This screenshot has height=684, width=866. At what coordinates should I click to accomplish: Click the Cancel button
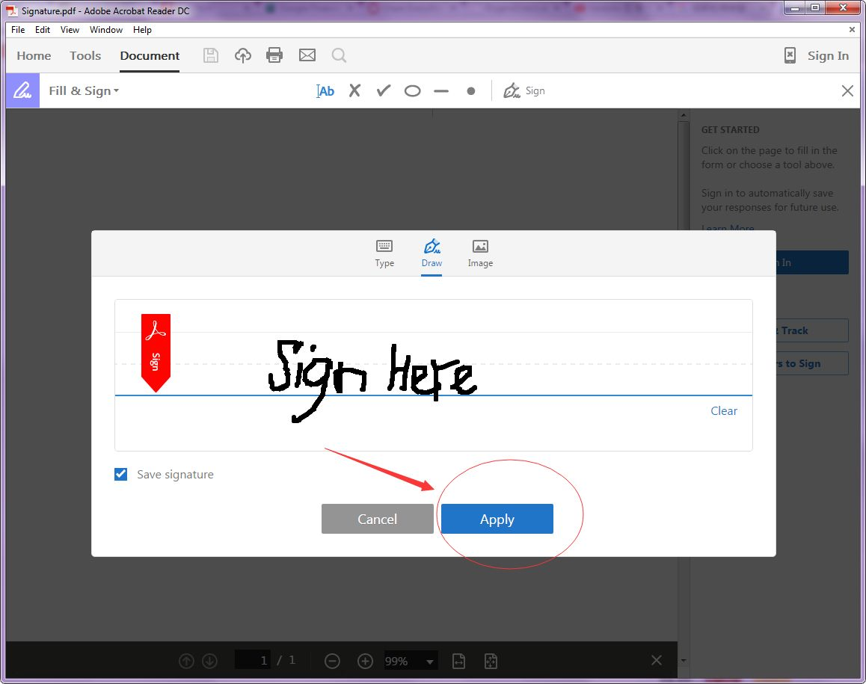pos(377,519)
